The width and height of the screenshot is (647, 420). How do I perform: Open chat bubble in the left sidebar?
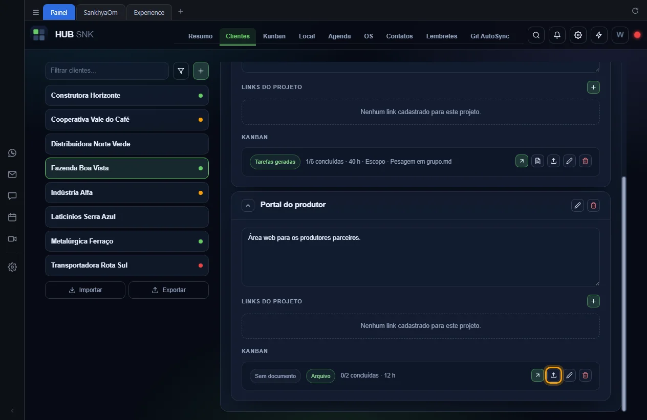[12, 196]
